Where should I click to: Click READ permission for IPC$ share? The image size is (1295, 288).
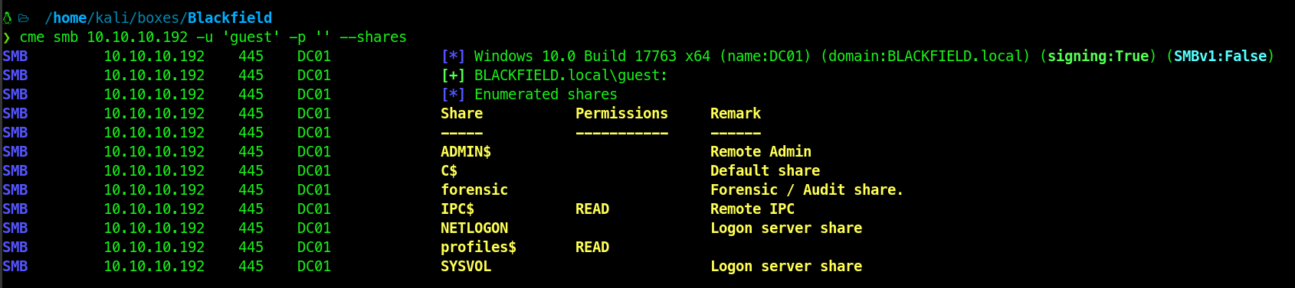(592, 209)
